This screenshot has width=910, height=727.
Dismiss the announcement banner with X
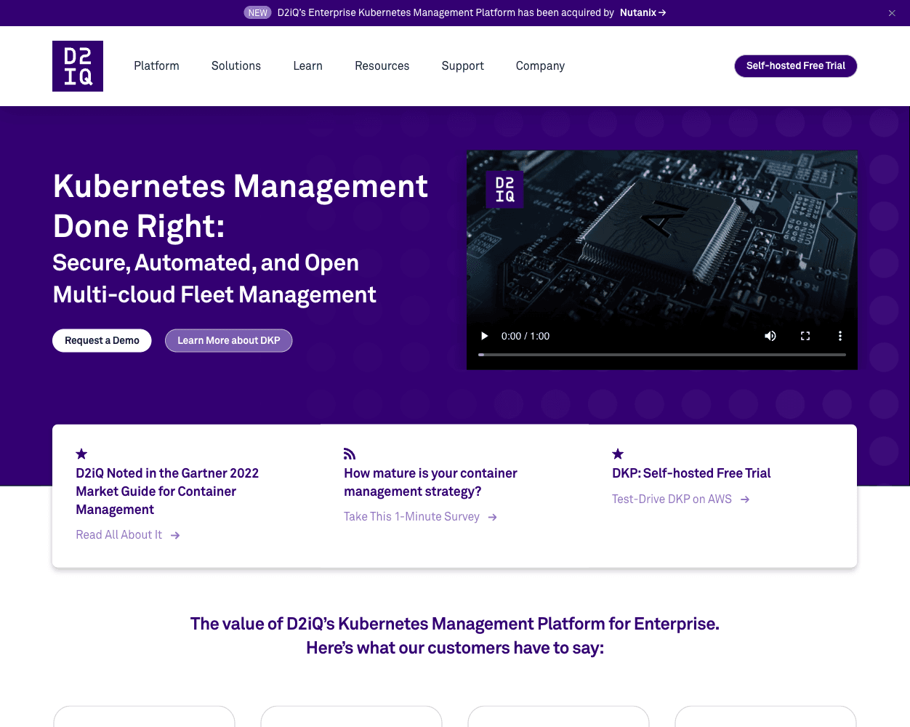[892, 13]
